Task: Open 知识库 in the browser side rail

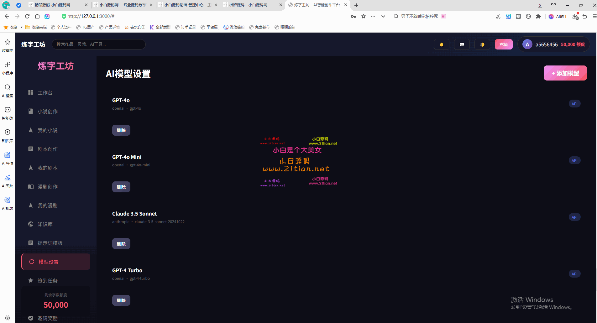Action: 8,136
